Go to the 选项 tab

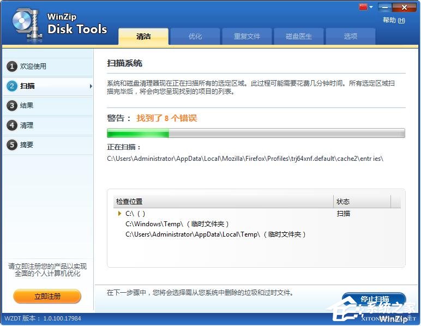(x=351, y=37)
